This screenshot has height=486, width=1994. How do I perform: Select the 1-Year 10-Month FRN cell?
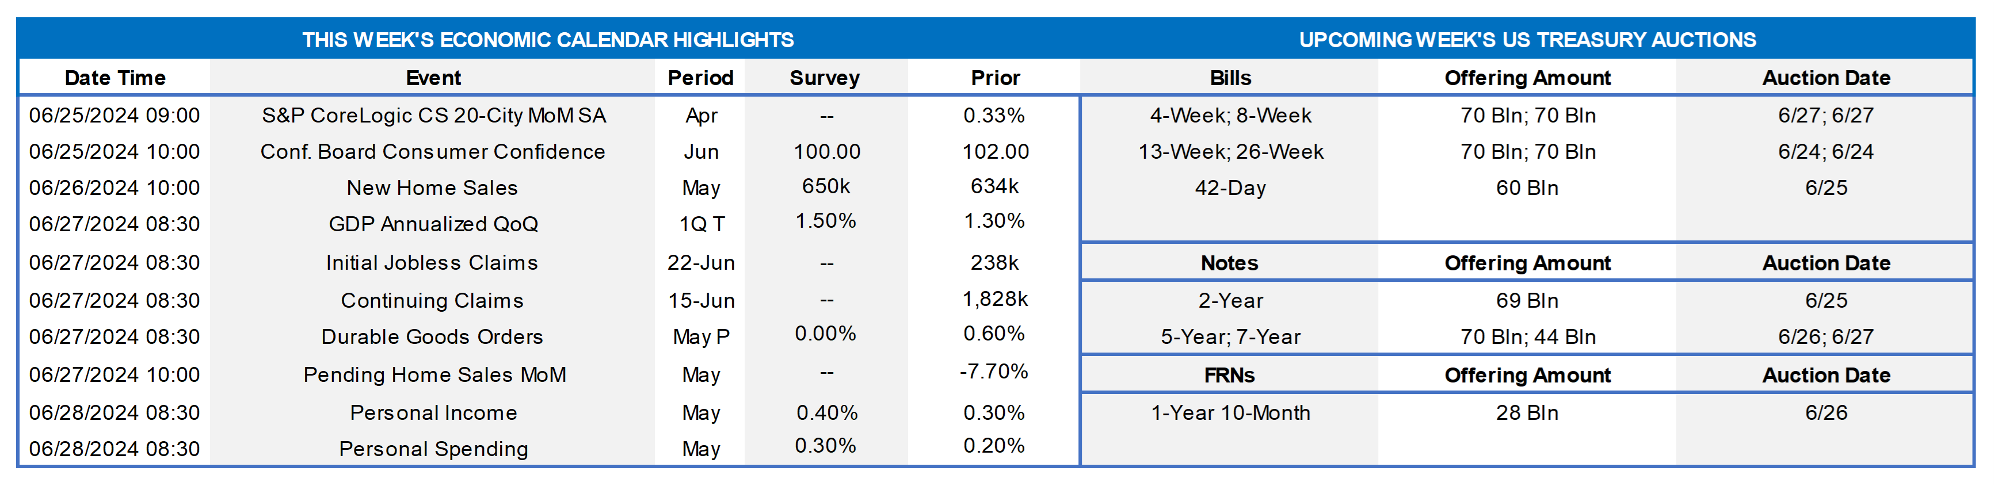click(x=1230, y=412)
